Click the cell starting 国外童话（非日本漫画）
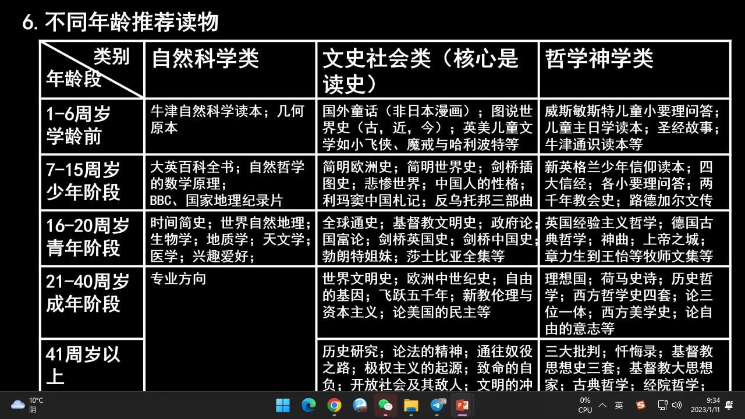745x419 pixels. [x=428, y=126]
